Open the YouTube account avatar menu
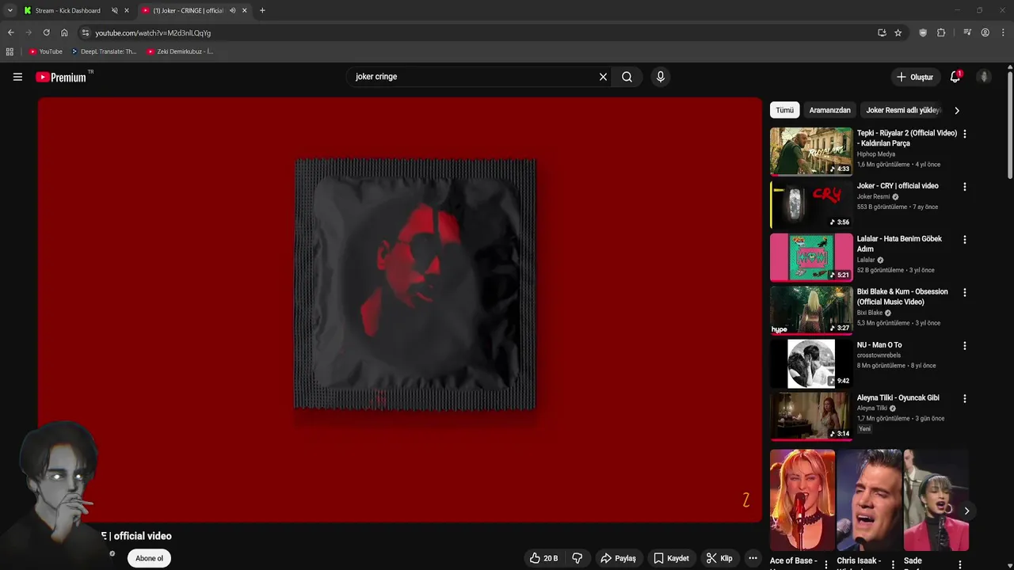Image resolution: width=1014 pixels, height=570 pixels. pos(984,77)
